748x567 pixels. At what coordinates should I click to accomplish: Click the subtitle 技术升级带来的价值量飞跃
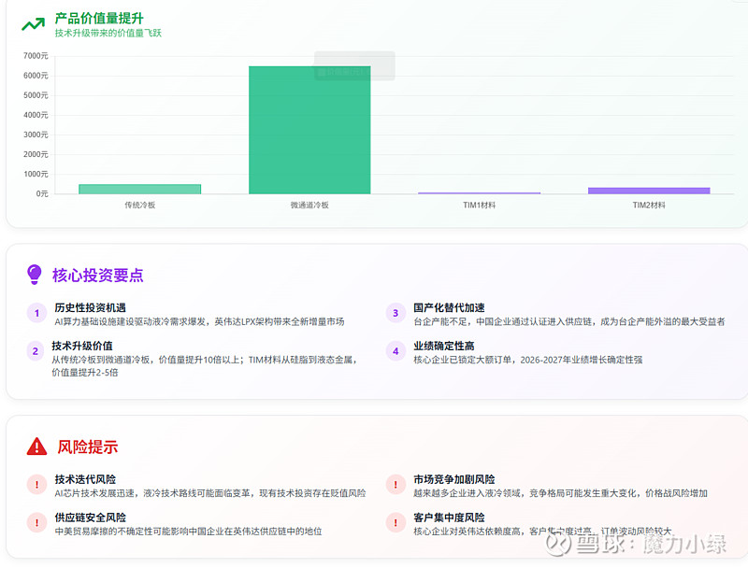108,33
